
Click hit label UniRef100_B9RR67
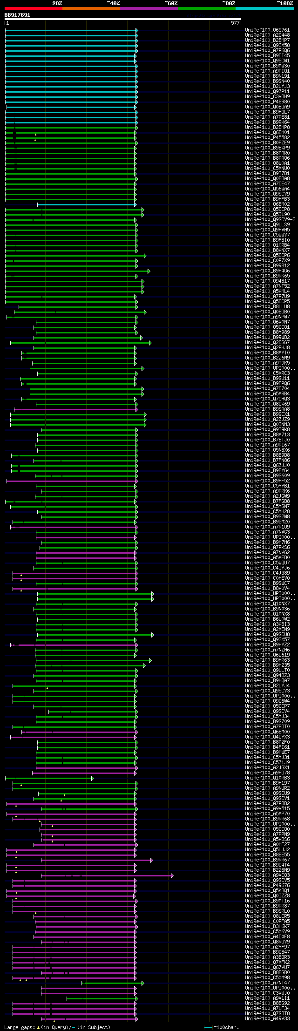(267, 860)
